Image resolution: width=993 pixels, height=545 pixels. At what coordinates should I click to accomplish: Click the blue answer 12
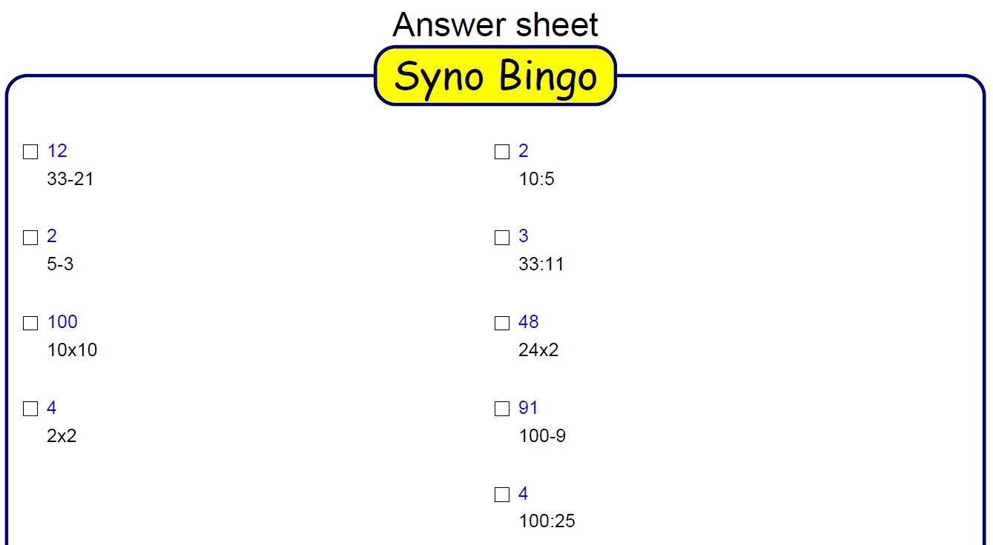[57, 151]
